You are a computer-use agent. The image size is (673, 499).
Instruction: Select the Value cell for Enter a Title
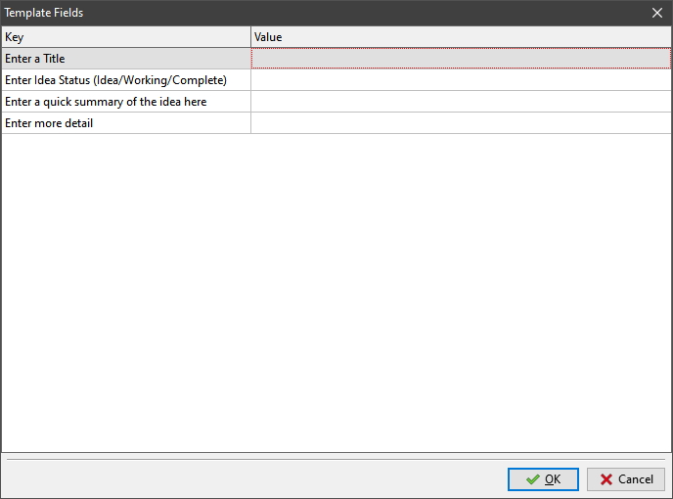pyautogui.click(x=461, y=59)
